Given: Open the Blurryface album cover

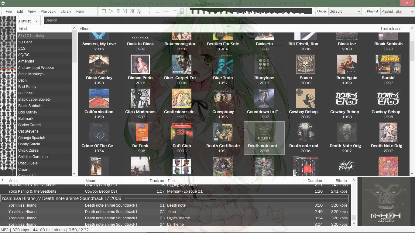Looking at the screenshot, I should pos(264,64).
